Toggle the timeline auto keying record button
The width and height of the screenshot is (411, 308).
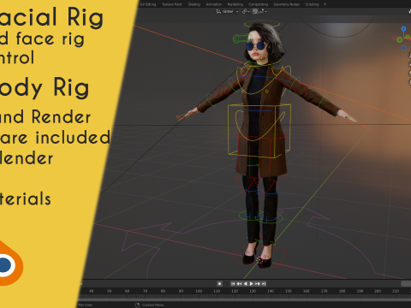(x=219, y=283)
